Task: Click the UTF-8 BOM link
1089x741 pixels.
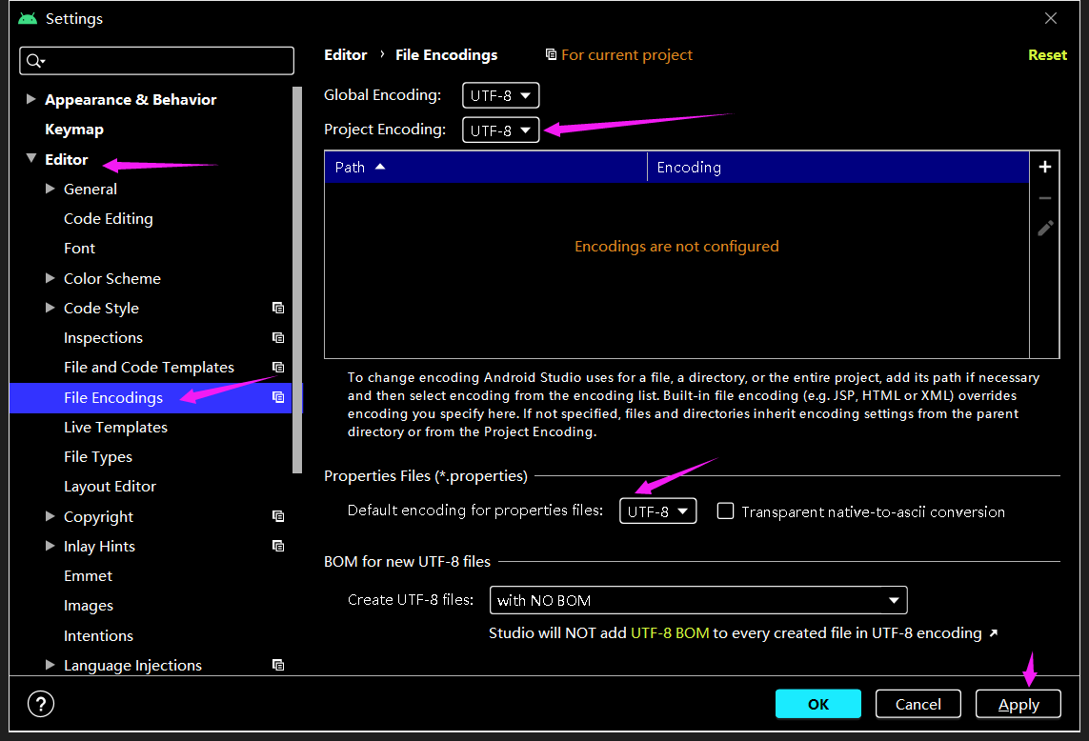Action: coord(670,632)
